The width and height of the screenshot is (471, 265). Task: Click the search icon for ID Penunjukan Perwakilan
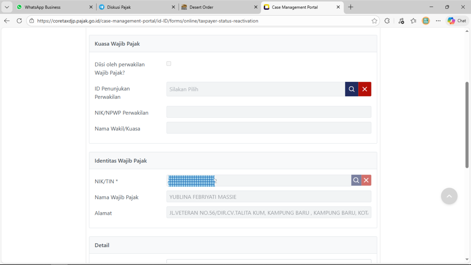351,89
